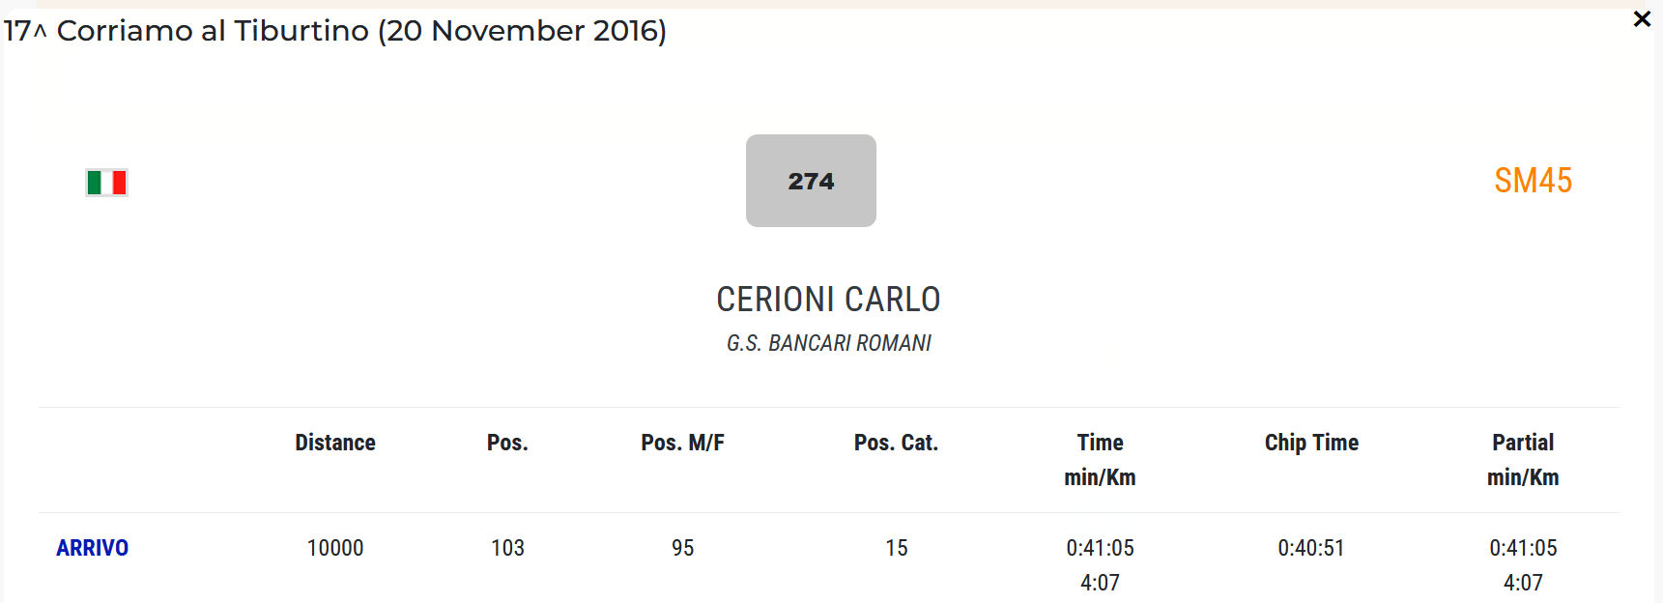
Task: Select the Chip Time column header
Action: (x=1311, y=443)
